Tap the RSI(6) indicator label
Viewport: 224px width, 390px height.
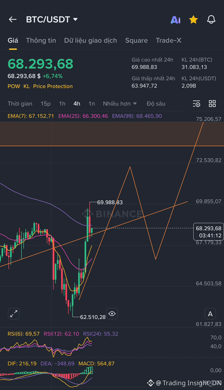point(24,334)
